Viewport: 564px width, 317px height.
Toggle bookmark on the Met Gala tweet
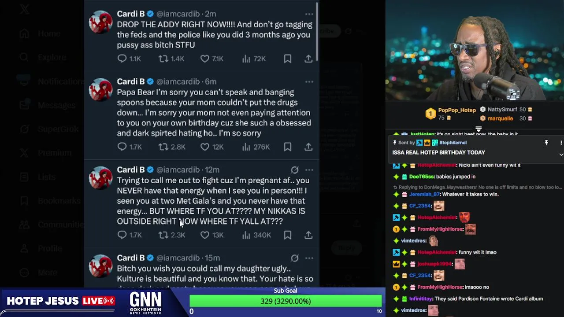click(287, 235)
